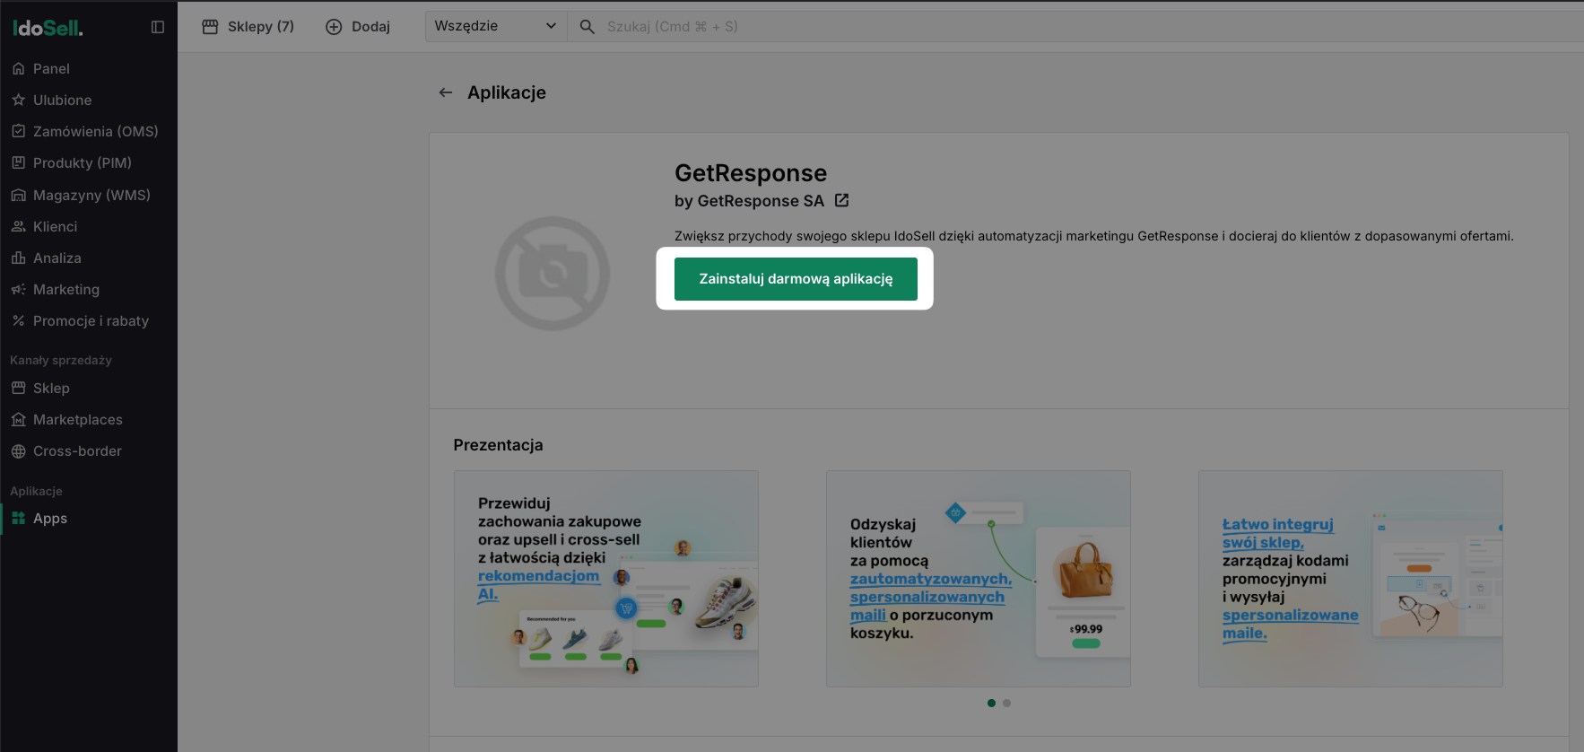The width and height of the screenshot is (1584, 752).
Task: Click the Analiza chart icon
Action: pyautogui.click(x=18, y=258)
